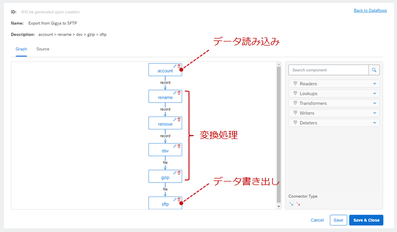Image resolution: width=397 pixels, height=232 pixels.
Task: Select the red connector type arrow
Action: 298,203
